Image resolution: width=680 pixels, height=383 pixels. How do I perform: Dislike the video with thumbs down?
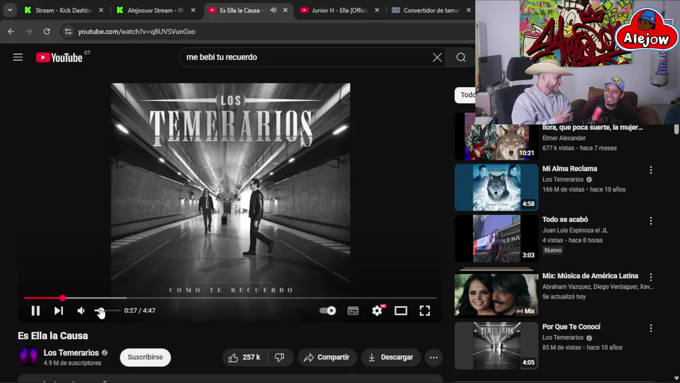[x=280, y=357]
